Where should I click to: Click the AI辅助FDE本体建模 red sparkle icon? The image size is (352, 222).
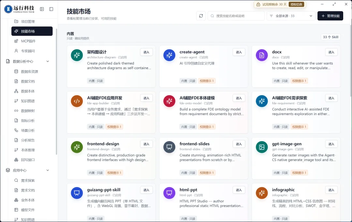point(169,101)
